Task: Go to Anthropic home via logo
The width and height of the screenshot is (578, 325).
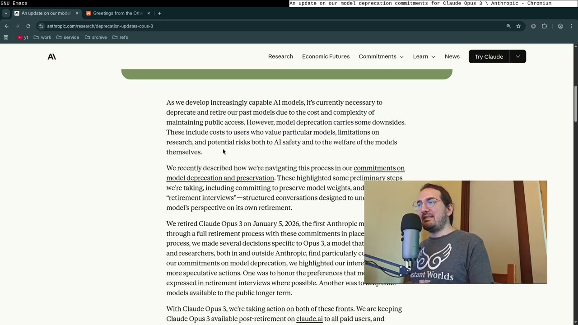Action: click(52, 56)
